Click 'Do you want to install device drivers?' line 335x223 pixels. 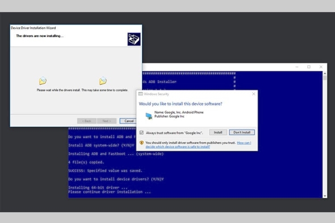pos(116,179)
